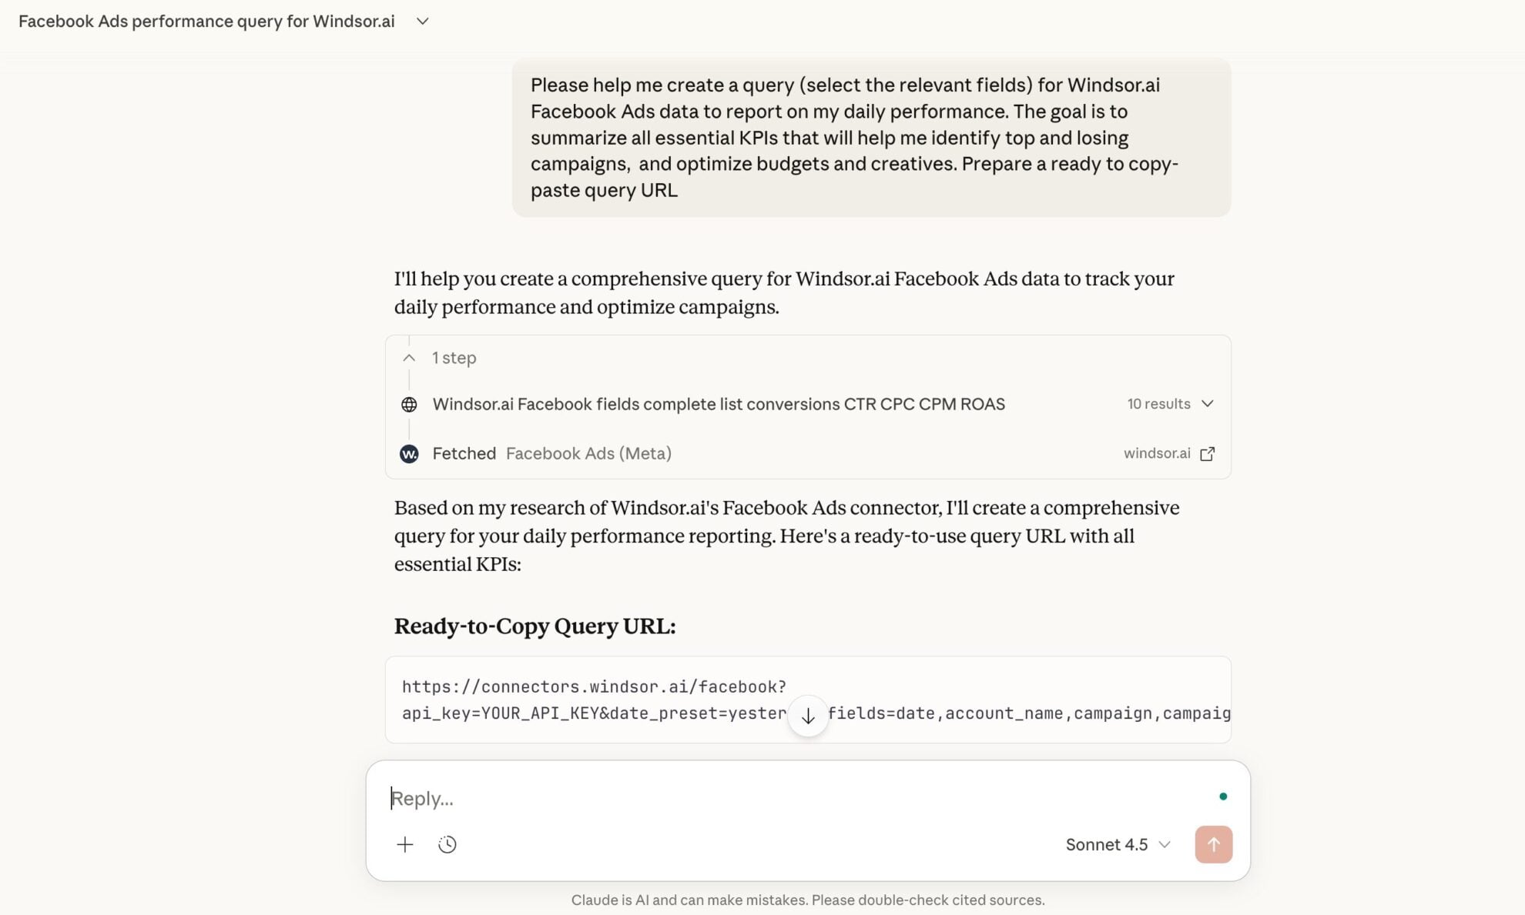This screenshot has width=1525, height=915.
Task: Click the plus attachment icon
Action: (405, 844)
